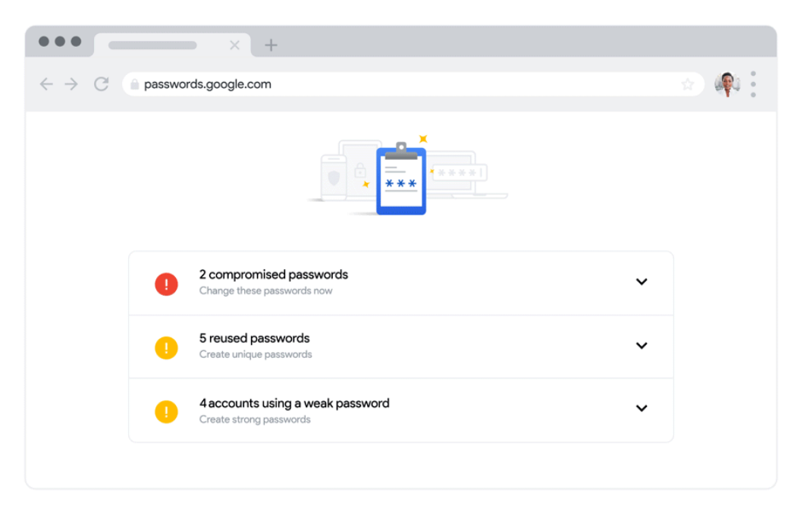Click the Create unique passwords text
Image resolution: width=800 pixels, height=527 pixels.
pos(255,354)
